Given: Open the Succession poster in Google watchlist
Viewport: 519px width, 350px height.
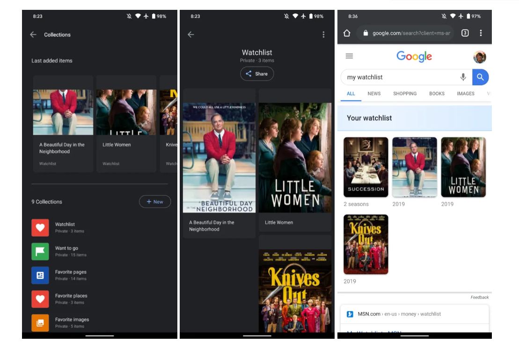Looking at the screenshot, I should [x=366, y=167].
